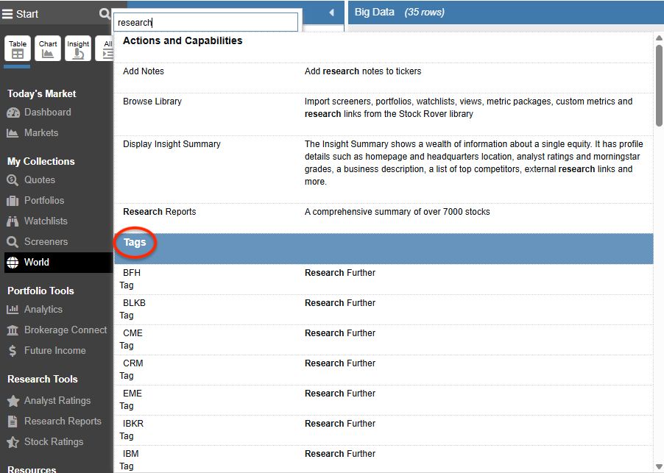Select the CRM tag result
This screenshot has width=664, height=473.
[x=384, y=370]
